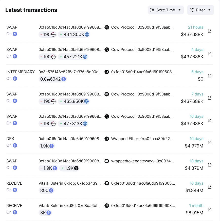Click the Ethereum chain icon under DEX label

15,145
